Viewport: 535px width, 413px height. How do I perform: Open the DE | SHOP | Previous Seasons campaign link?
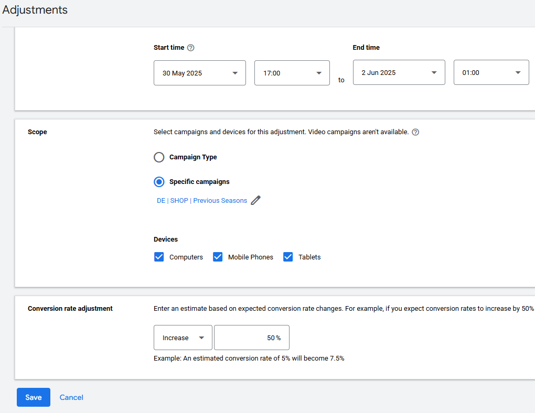tap(201, 200)
